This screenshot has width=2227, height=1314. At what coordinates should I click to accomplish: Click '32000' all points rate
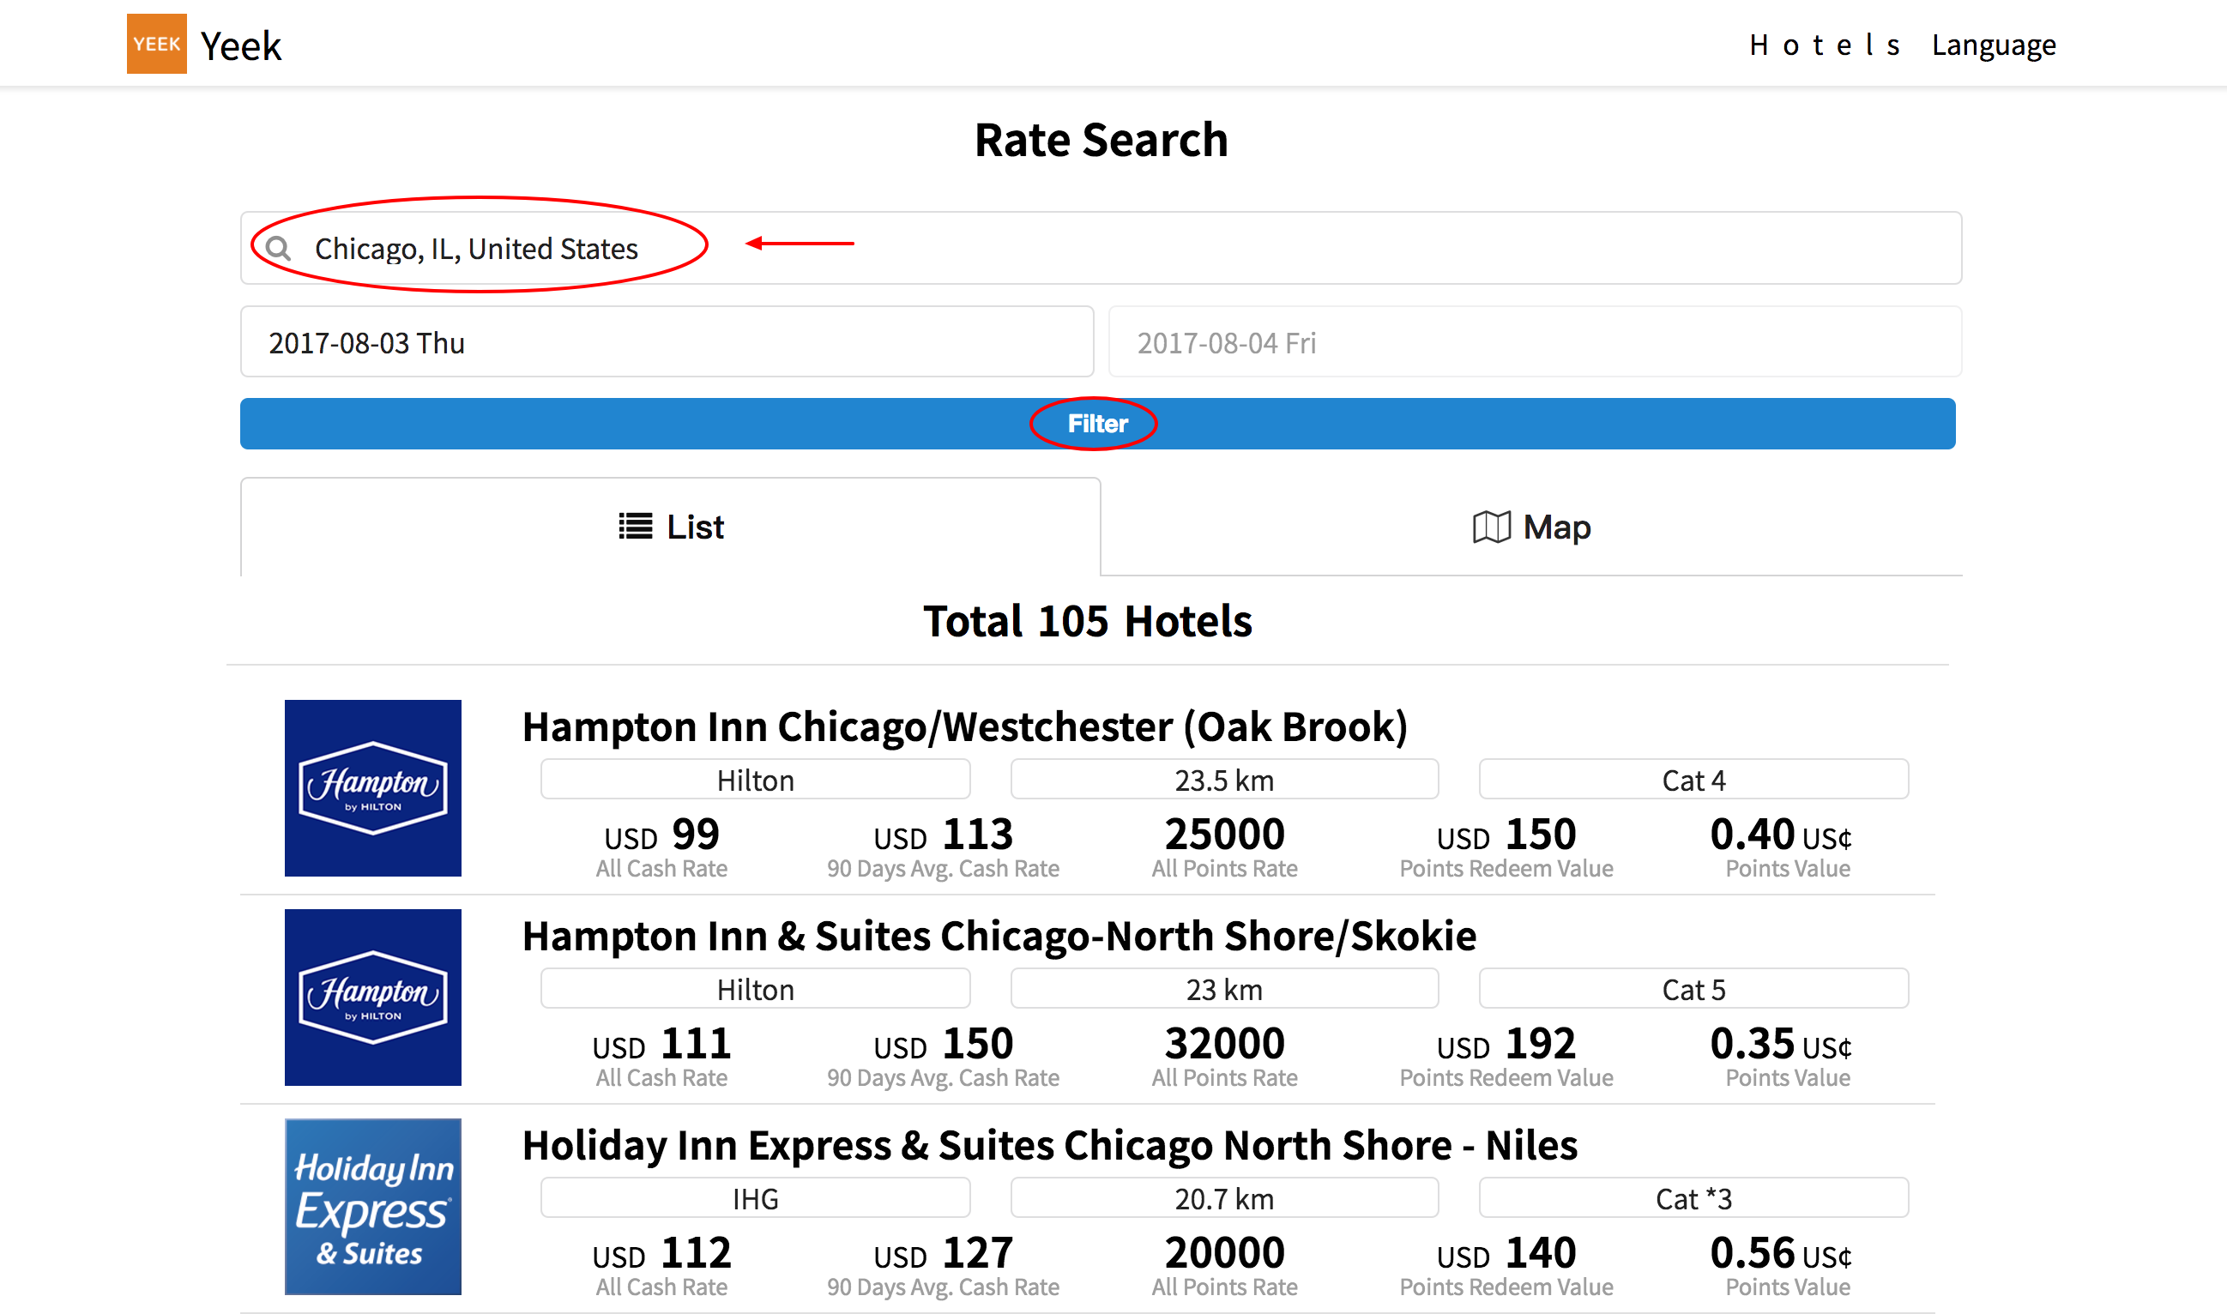pyautogui.click(x=1225, y=1045)
